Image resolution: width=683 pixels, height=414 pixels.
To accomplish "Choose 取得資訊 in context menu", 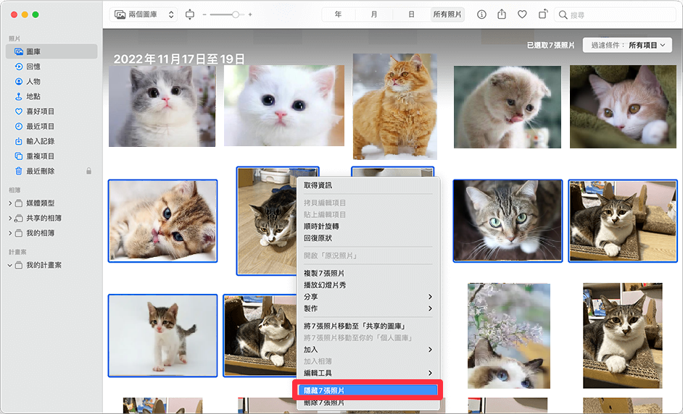I will pyautogui.click(x=318, y=185).
